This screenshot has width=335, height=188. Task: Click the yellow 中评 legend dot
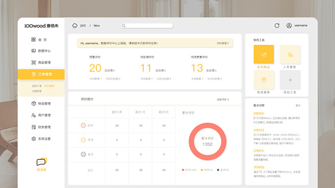click(202, 170)
